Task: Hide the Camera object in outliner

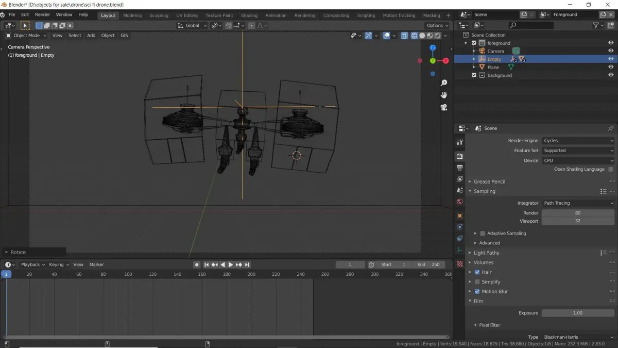Action: pyautogui.click(x=611, y=51)
